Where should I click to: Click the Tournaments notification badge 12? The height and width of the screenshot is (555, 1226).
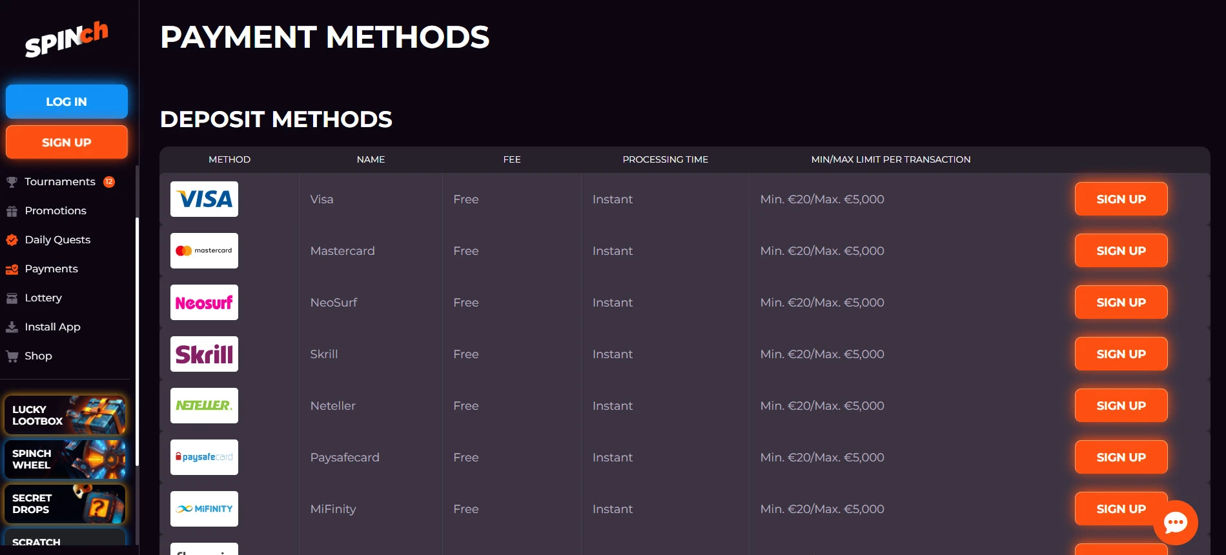pos(109,182)
